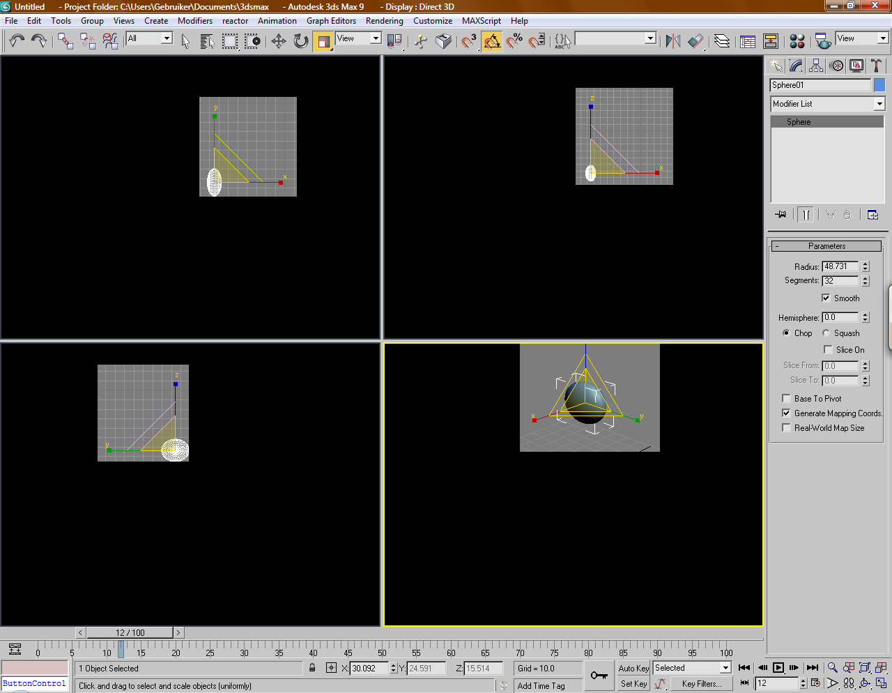Uncheck the Smooth checkbox
This screenshot has height=693, width=892.
click(x=826, y=298)
